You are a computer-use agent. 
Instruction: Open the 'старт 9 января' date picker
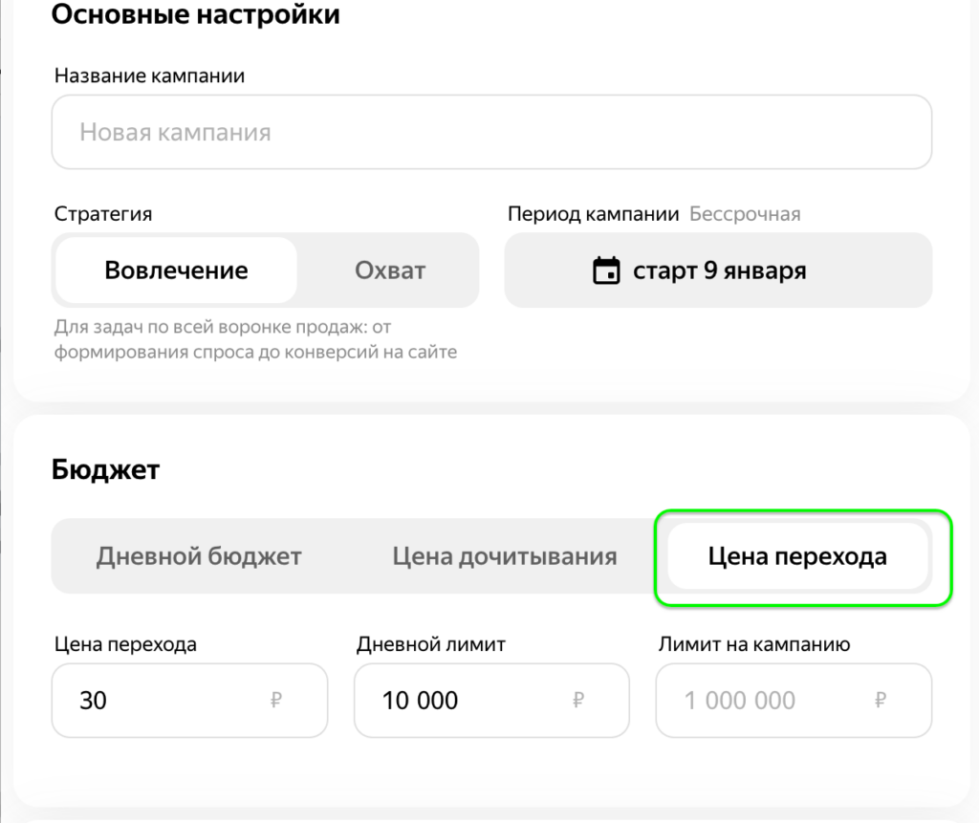point(719,271)
